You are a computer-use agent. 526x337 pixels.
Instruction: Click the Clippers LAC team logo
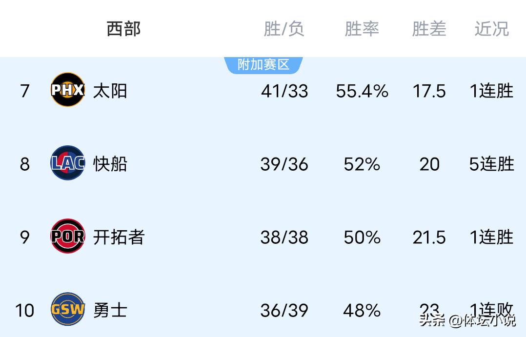pyautogui.click(x=68, y=163)
